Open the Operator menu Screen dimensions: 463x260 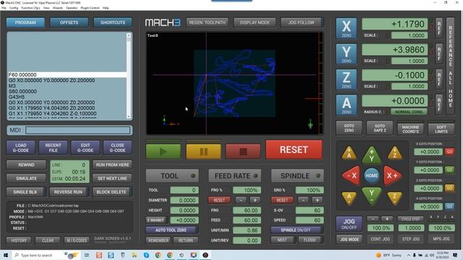(72, 8)
